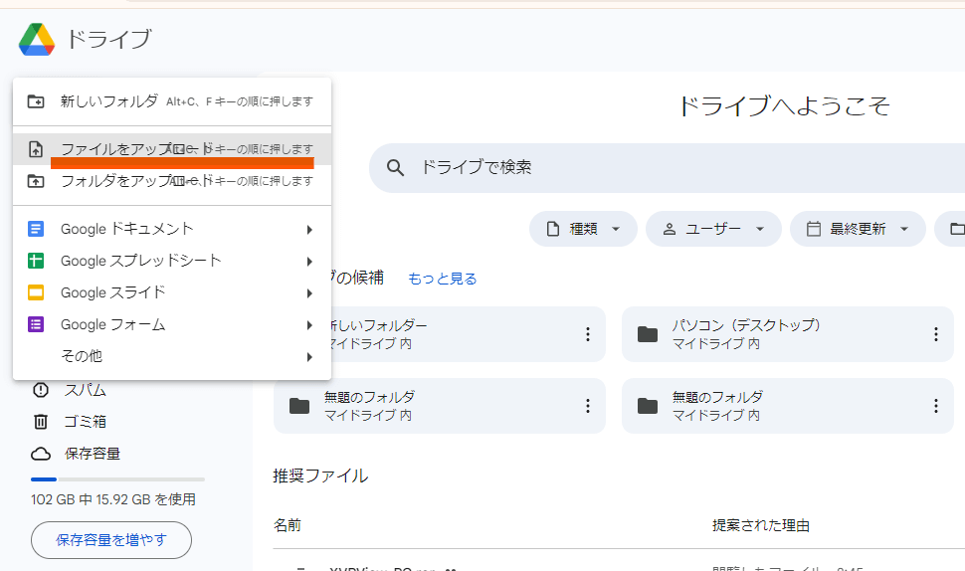Screen dimensions: 965x571
Task: Select フォルダをアップロード menu entry
Action: [172, 181]
